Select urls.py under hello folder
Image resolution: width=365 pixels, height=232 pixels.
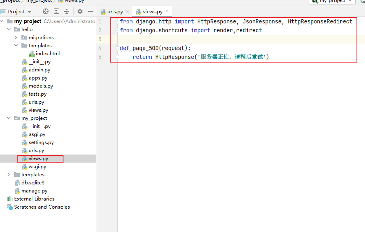[x=36, y=102]
